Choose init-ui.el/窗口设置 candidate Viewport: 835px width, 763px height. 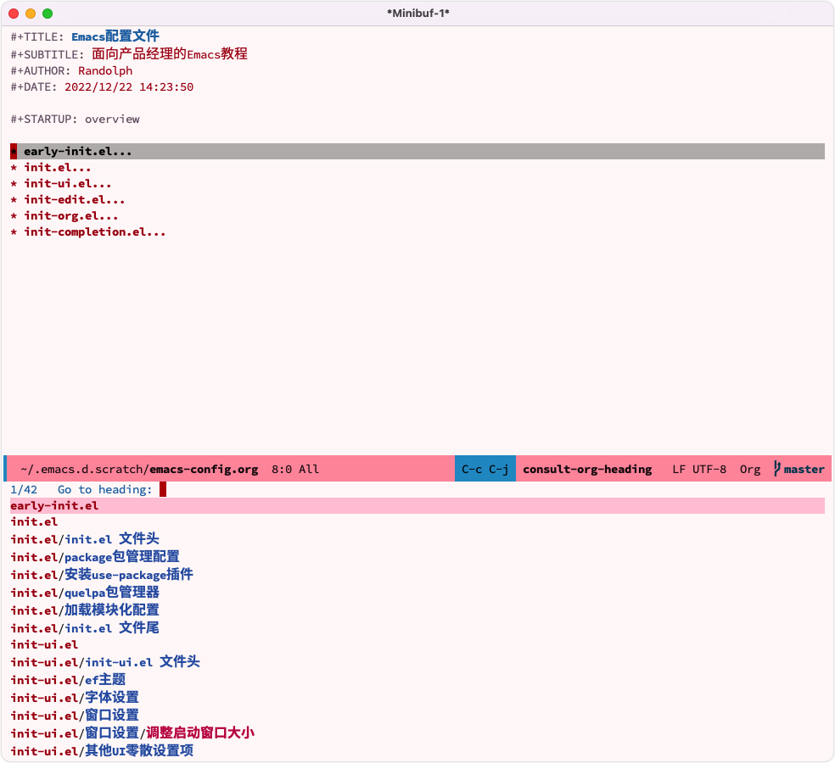[75, 716]
